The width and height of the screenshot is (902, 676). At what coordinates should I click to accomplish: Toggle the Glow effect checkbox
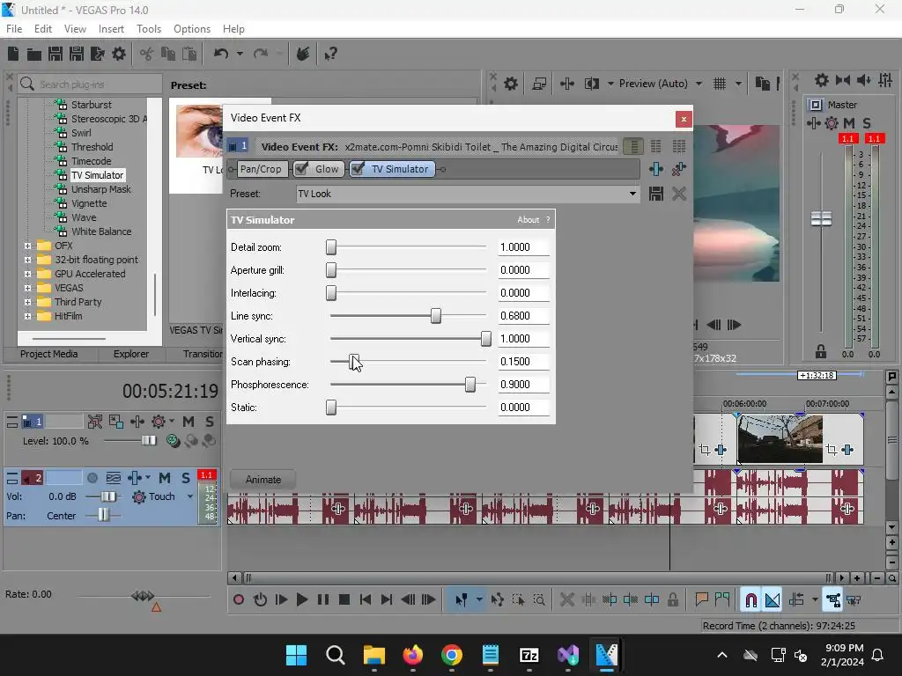point(301,169)
